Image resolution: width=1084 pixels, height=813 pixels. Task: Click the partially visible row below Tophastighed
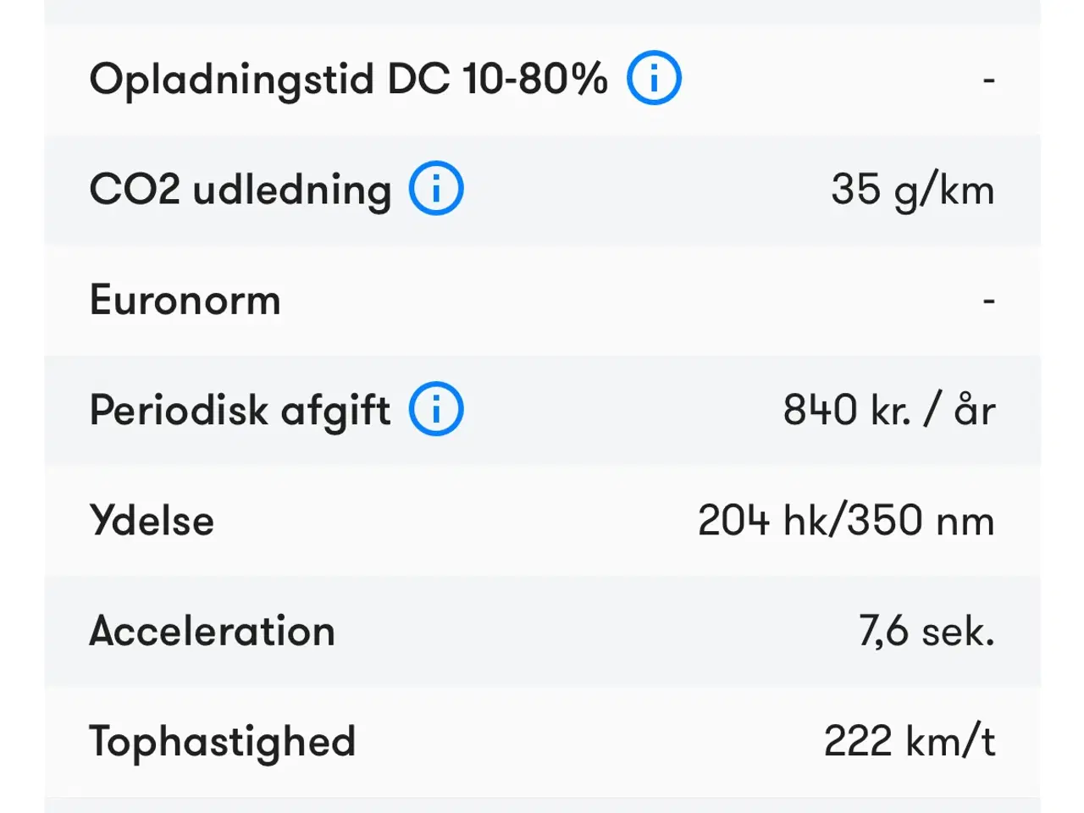coord(542,805)
